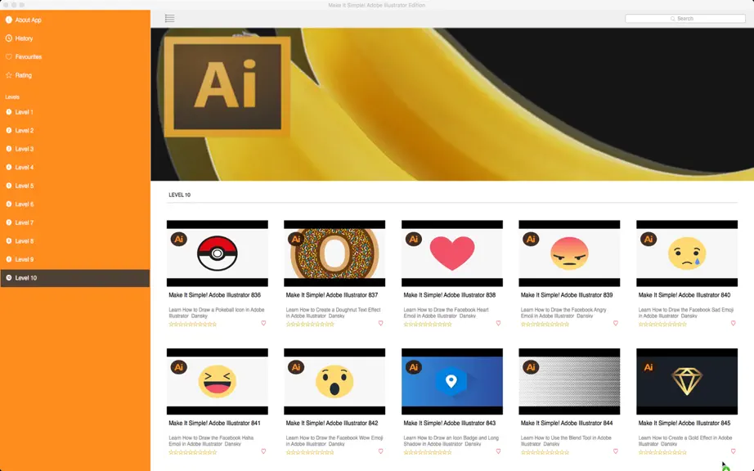Open History from the sidebar
The image size is (754, 471).
[x=75, y=38]
